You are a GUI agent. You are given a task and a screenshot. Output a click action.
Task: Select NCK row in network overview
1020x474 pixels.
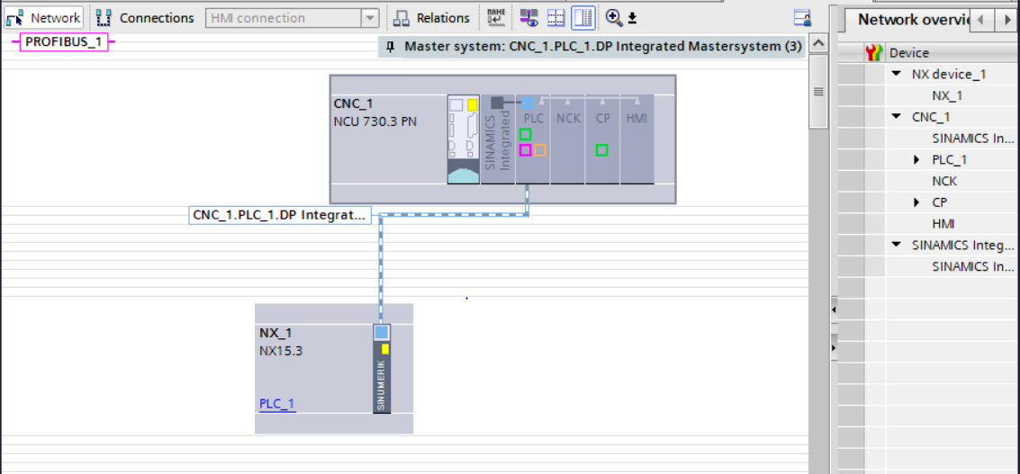(x=944, y=181)
